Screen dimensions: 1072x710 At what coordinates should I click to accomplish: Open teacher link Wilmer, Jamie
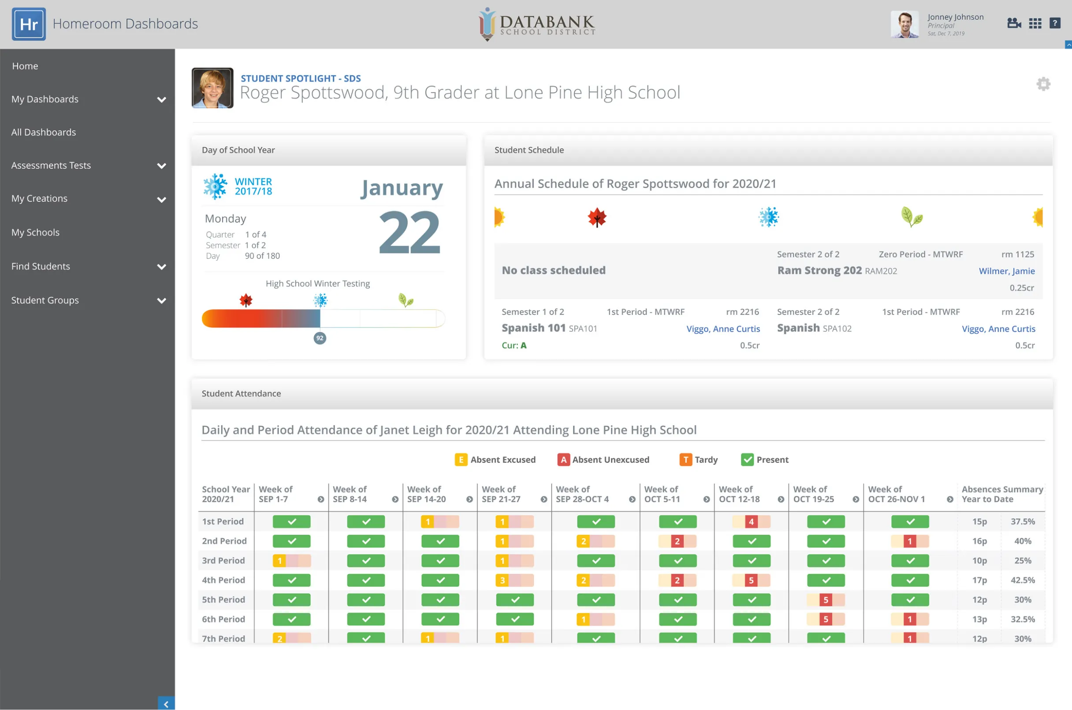point(1006,271)
